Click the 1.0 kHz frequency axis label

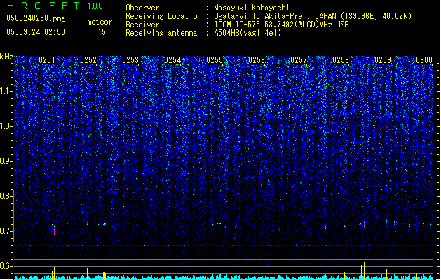point(6,126)
